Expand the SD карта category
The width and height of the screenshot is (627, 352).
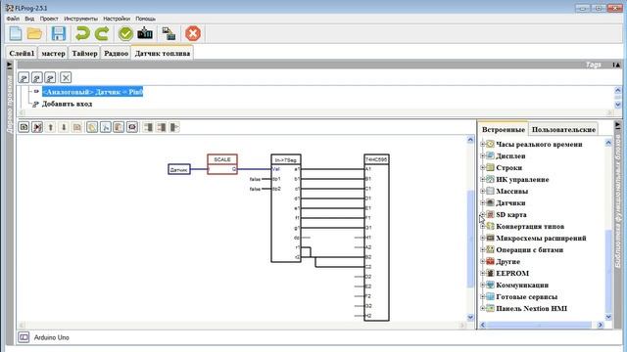[483, 215]
